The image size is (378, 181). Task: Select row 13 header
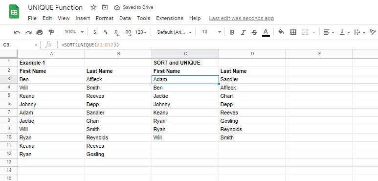9,162
